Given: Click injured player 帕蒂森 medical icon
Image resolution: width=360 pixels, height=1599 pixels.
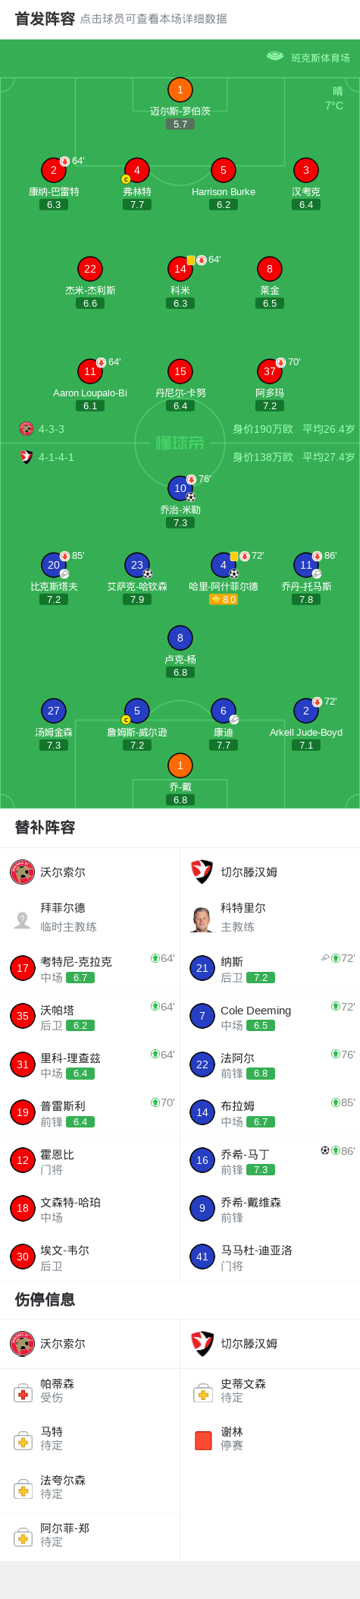Looking at the screenshot, I should (x=23, y=1393).
